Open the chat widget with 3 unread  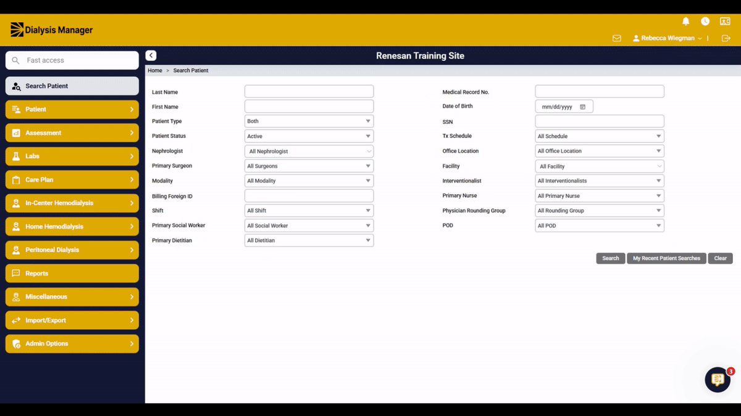(718, 380)
